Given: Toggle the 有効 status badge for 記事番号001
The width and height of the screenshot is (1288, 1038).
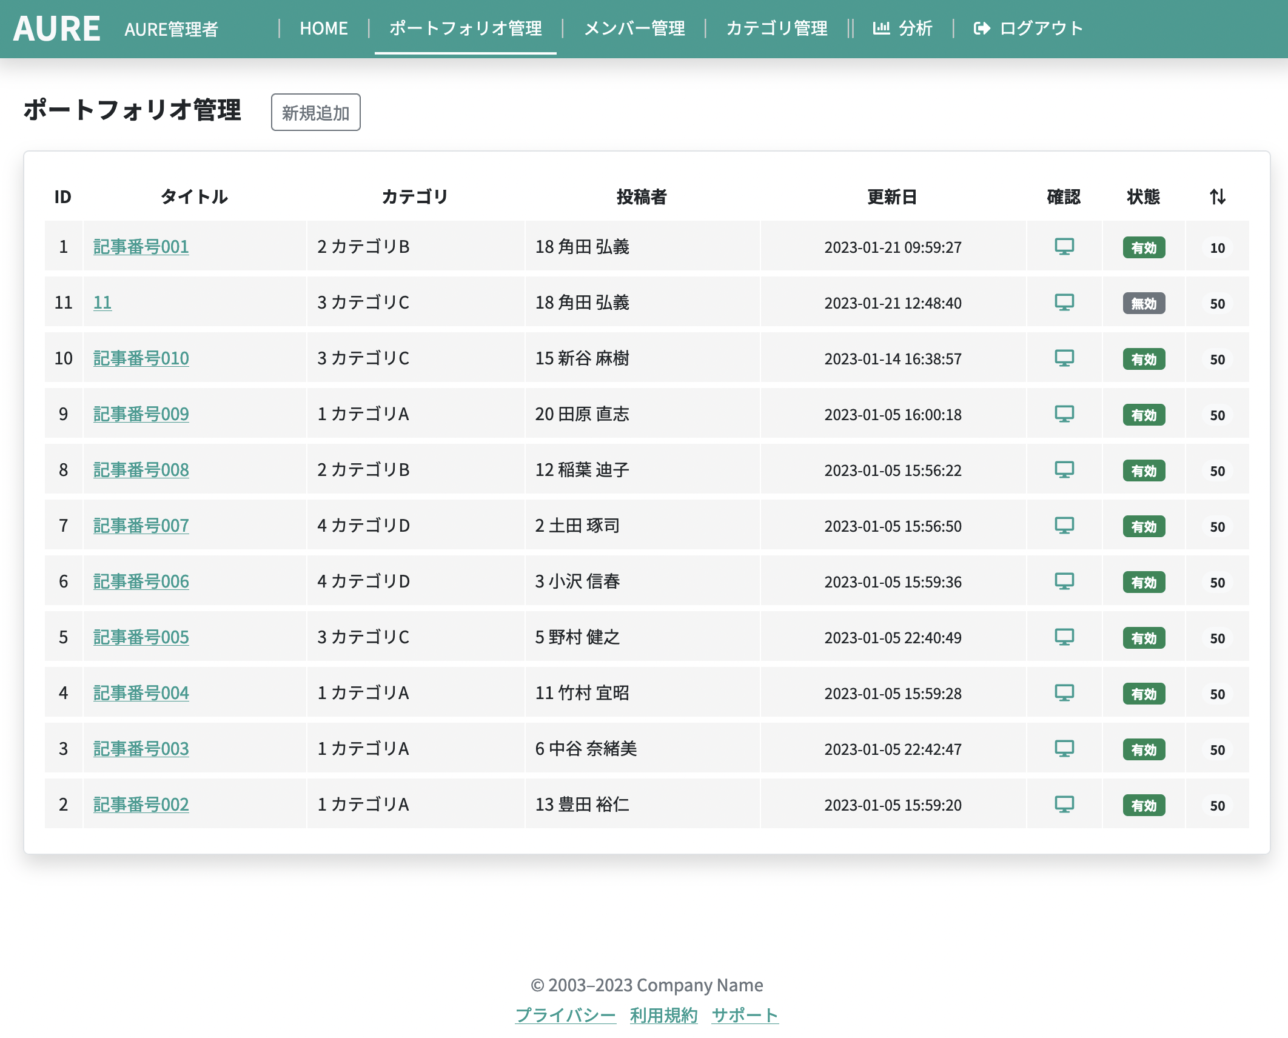Looking at the screenshot, I should [1143, 247].
